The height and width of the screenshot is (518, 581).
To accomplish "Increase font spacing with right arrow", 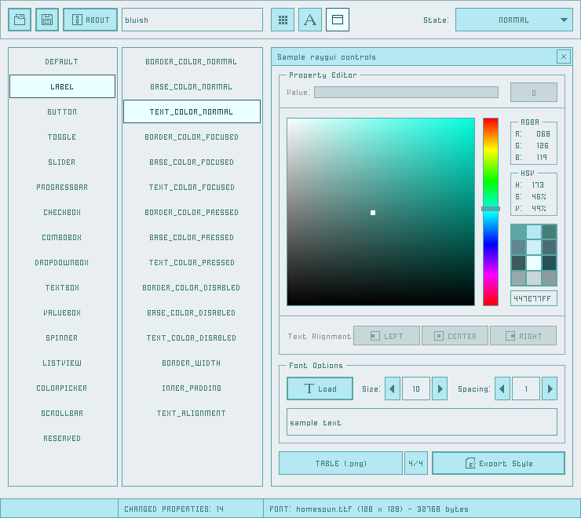I will [550, 388].
